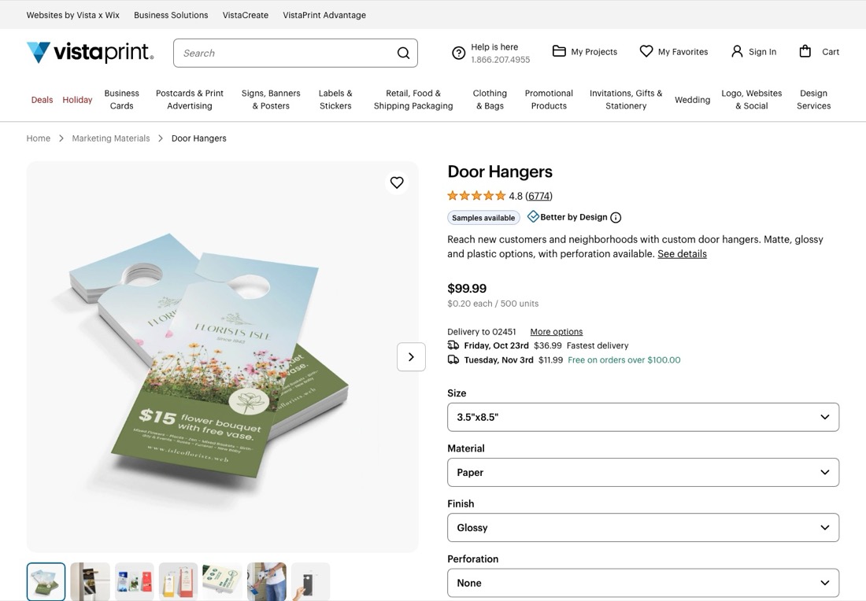Click the Better by Design diamond icon
Screen dimensions: 866x601
coord(533,217)
